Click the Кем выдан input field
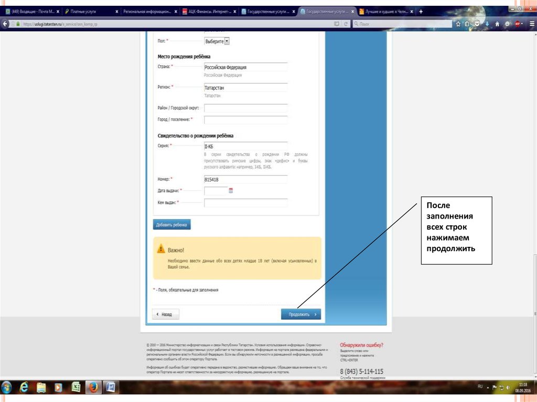Screen dimensions: 537x402 [245, 203]
